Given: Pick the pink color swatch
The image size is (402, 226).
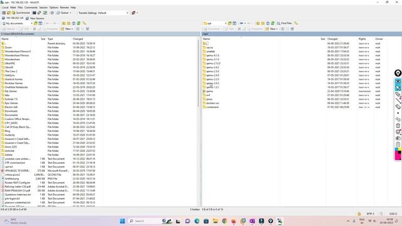Looking at the screenshot, I should (x=398, y=157).
